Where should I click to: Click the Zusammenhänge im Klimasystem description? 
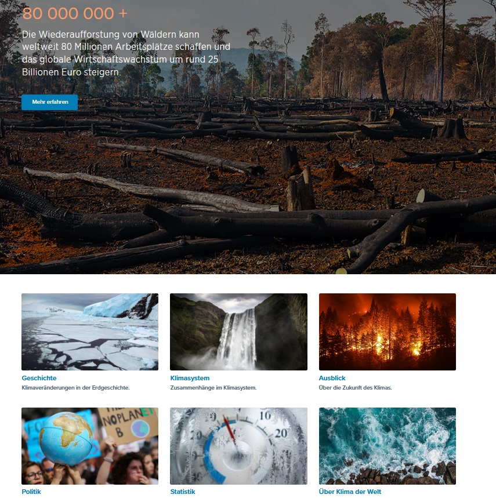[213, 387]
